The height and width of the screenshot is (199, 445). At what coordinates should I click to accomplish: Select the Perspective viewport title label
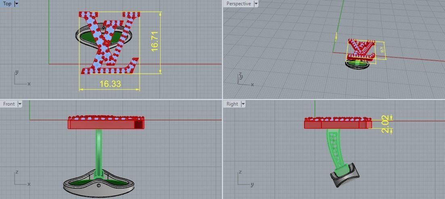coord(239,4)
